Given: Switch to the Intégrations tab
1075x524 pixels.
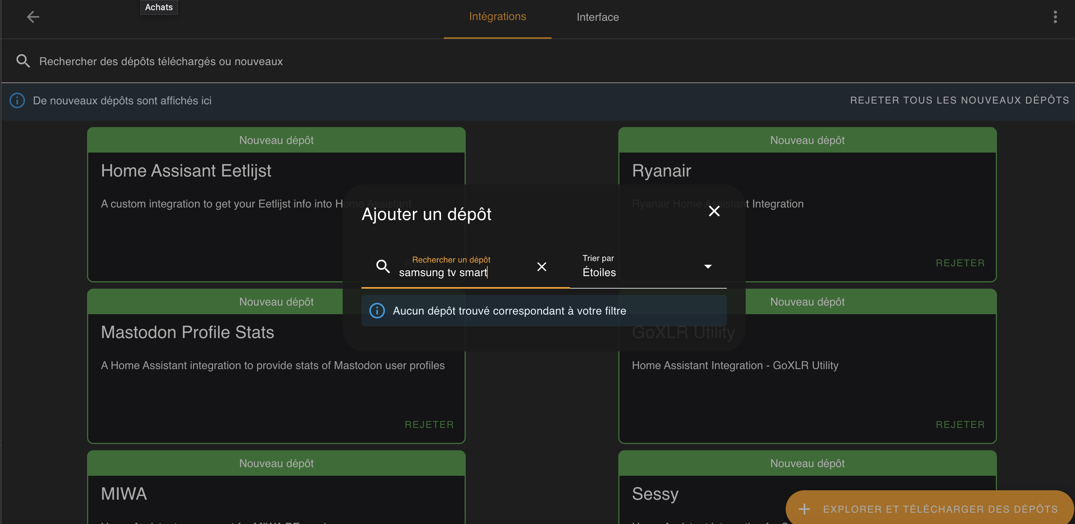Looking at the screenshot, I should 498,17.
